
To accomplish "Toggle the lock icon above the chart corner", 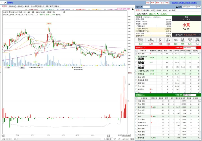I will point(133,9).
